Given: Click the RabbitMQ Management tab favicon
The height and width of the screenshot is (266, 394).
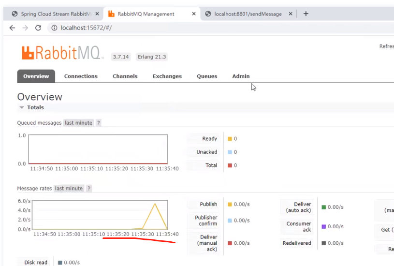Looking at the screenshot, I should [x=111, y=14].
